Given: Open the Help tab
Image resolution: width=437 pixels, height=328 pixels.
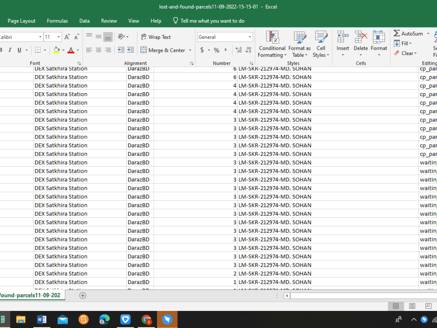Looking at the screenshot, I should coord(156,21).
